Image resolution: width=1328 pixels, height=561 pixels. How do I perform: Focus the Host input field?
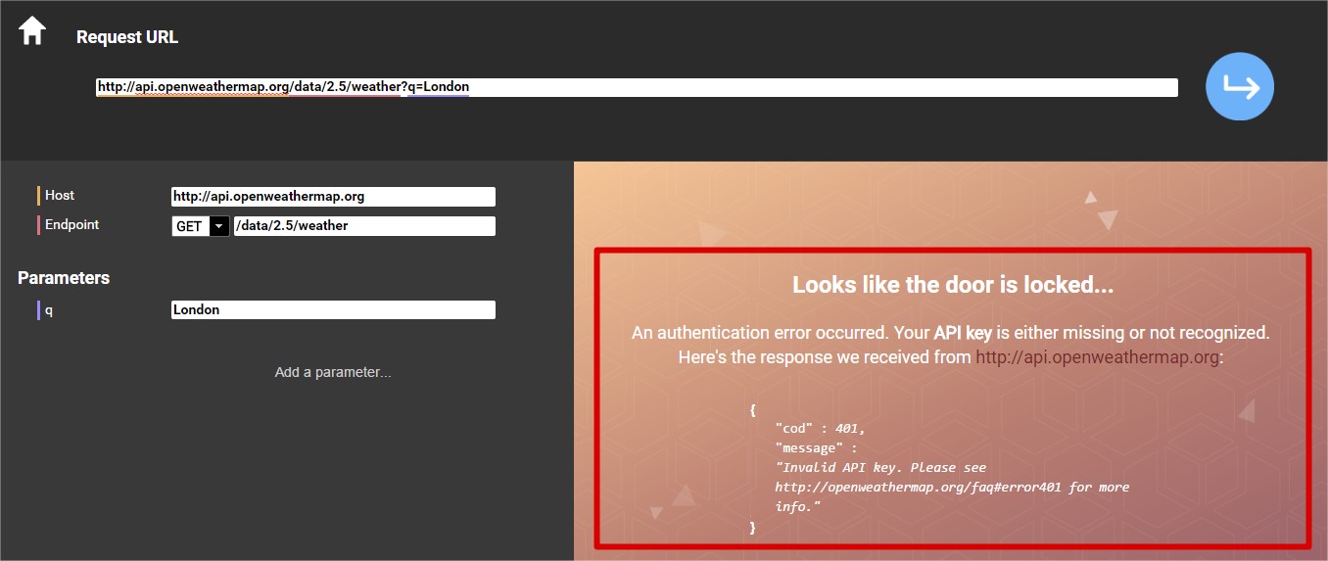[333, 197]
